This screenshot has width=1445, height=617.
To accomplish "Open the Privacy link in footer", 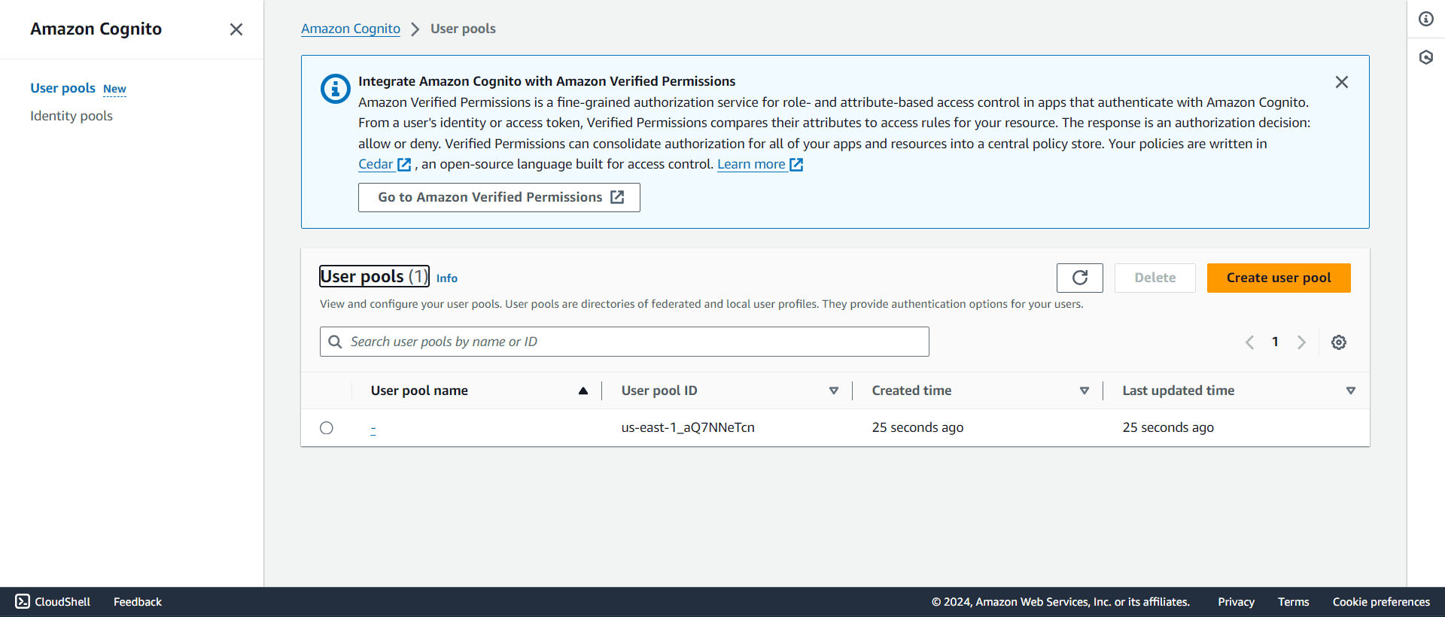I will coord(1236,602).
